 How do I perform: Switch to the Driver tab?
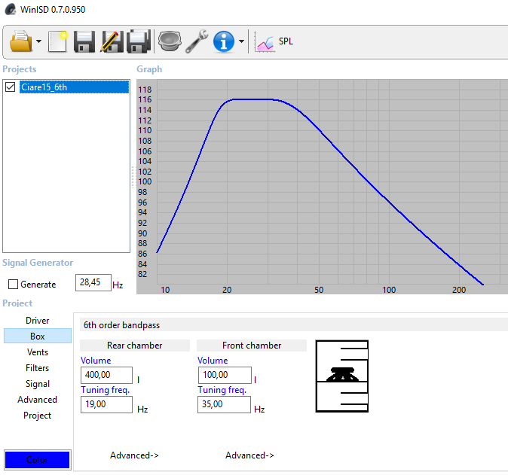coord(37,321)
